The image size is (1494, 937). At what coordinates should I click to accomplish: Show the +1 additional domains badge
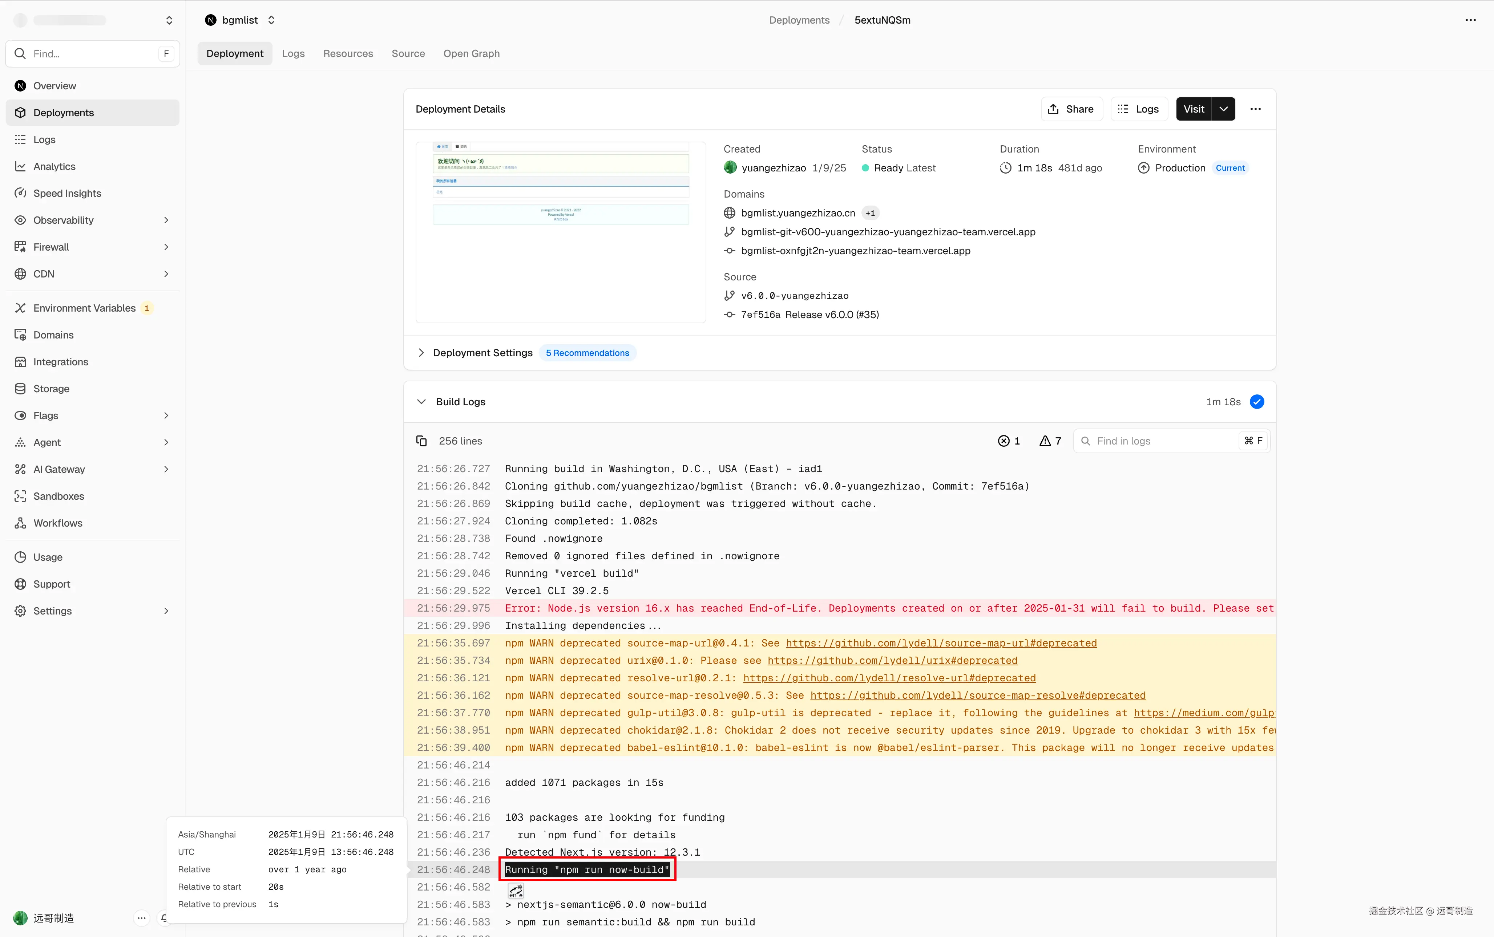[x=871, y=213]
